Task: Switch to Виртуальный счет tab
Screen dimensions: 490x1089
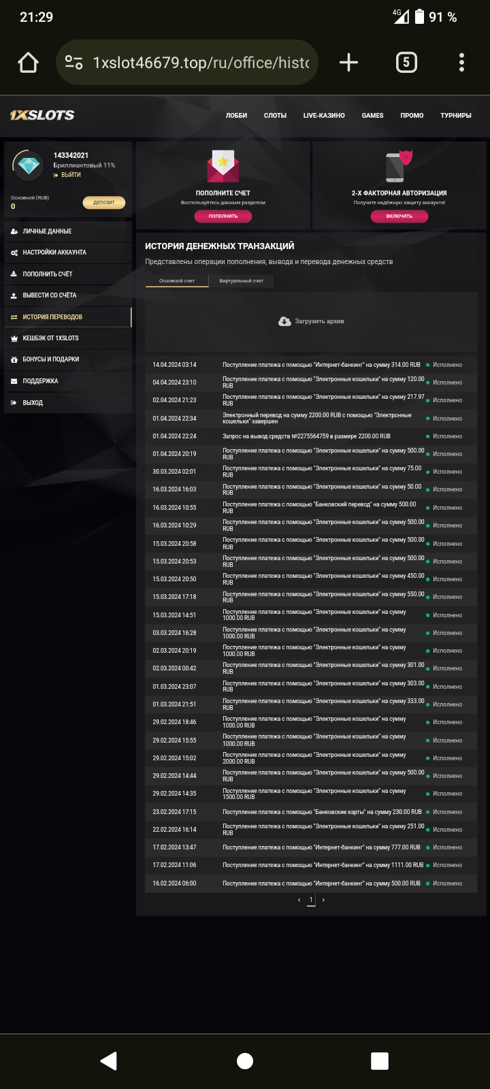Action: tap(241, 280)
